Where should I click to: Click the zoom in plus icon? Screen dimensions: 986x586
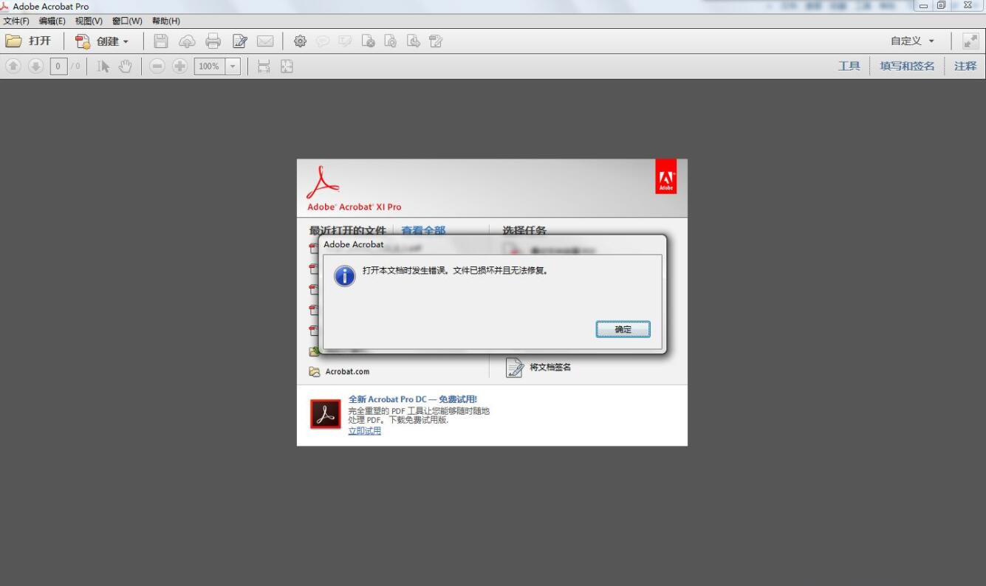point(179,66)
